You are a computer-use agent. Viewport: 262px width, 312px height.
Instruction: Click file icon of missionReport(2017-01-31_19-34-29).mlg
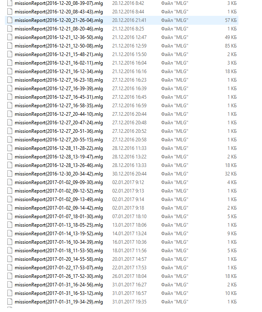coord(10,302)
